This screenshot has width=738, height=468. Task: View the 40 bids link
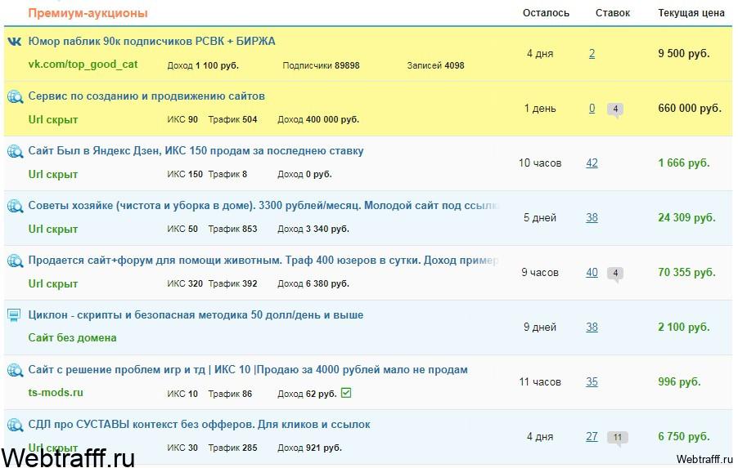(x=592, y=273)
